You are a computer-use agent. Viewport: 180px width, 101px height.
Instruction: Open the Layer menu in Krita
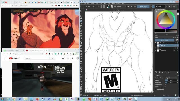click(x=96, y=4)
